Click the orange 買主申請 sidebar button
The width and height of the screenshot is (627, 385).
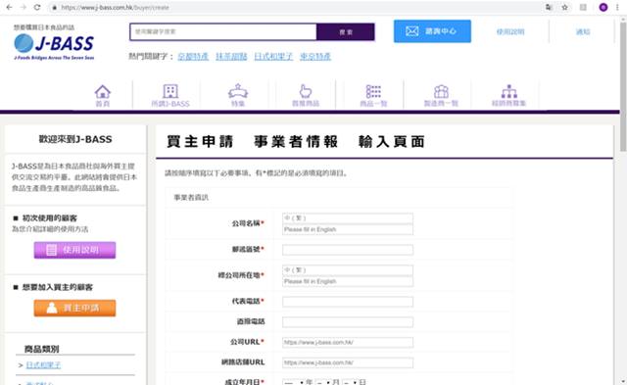click(x=74, y=308)
